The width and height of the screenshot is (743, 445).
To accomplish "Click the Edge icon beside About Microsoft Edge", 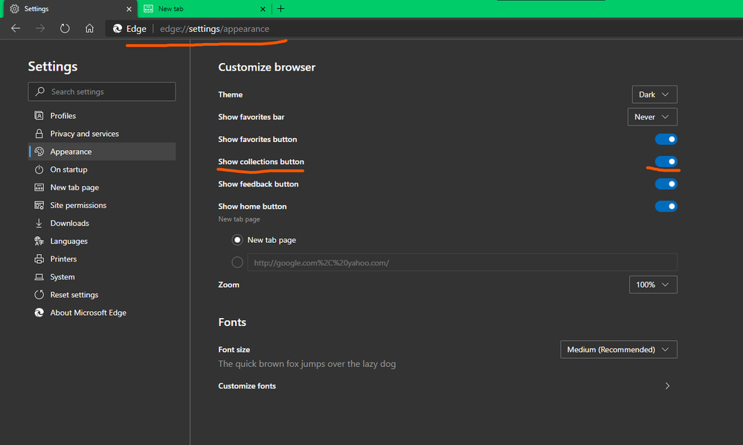I will [39, 313].
